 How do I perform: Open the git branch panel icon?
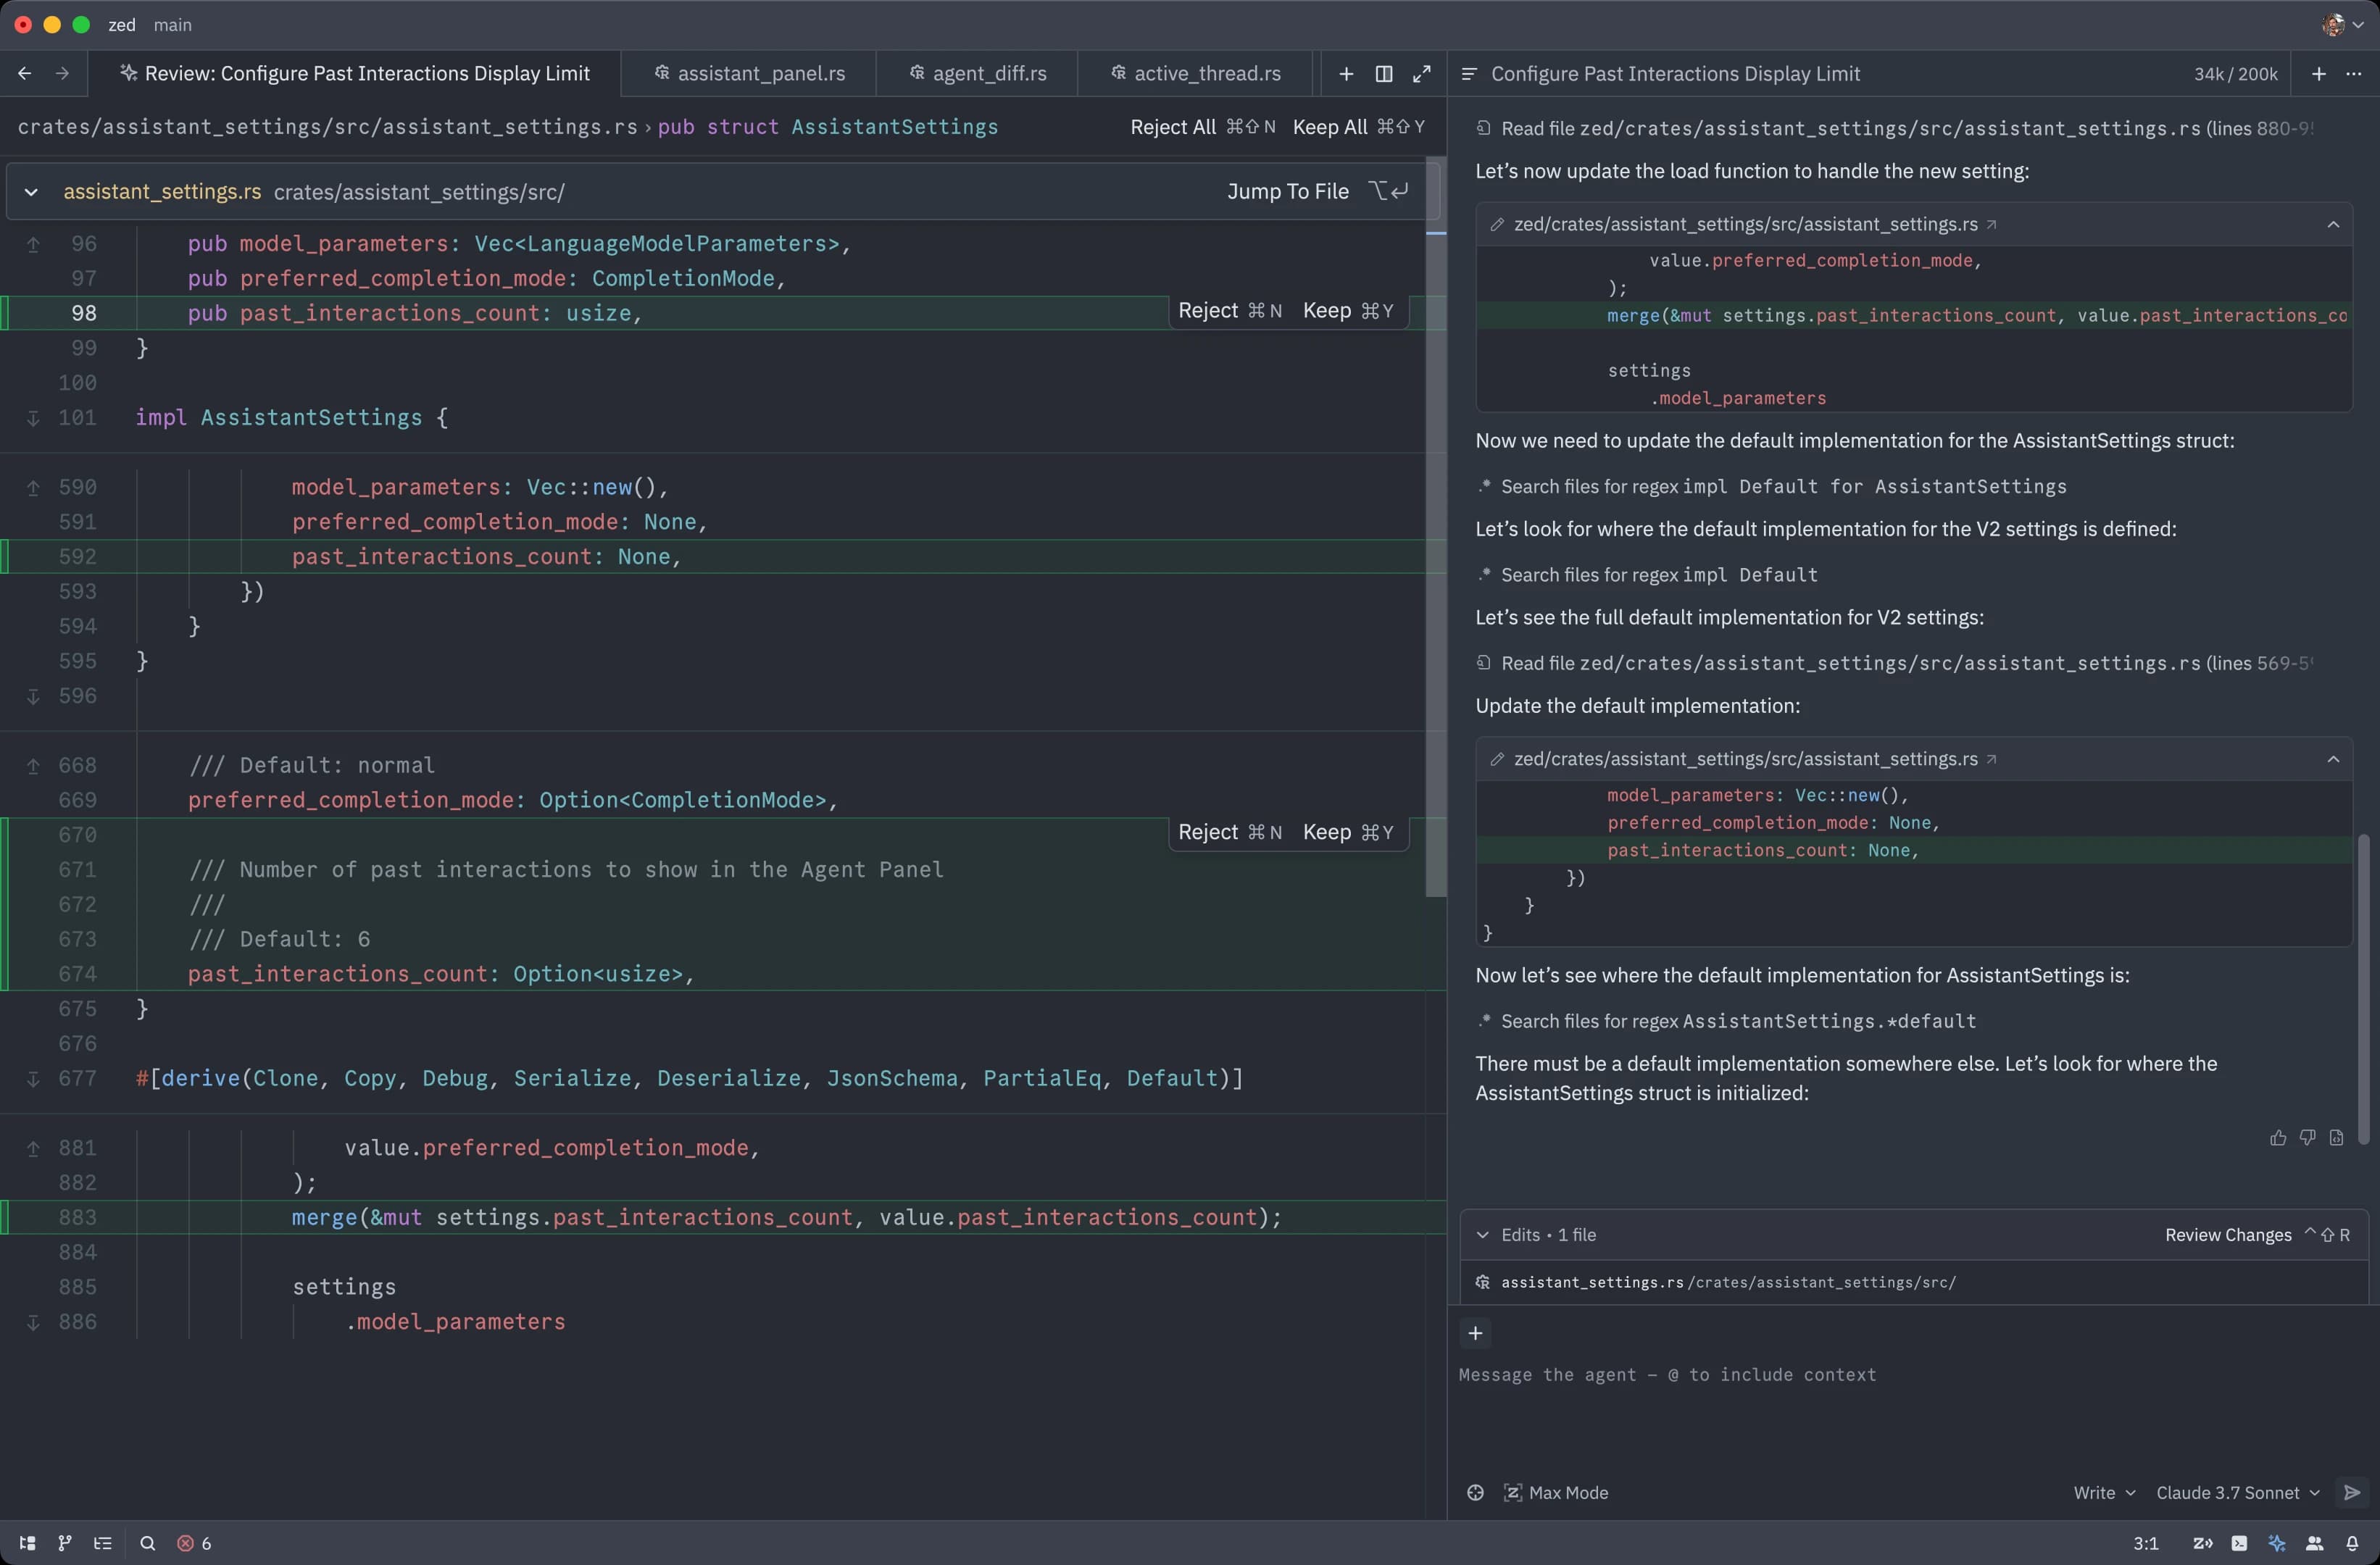(65, 1543)
